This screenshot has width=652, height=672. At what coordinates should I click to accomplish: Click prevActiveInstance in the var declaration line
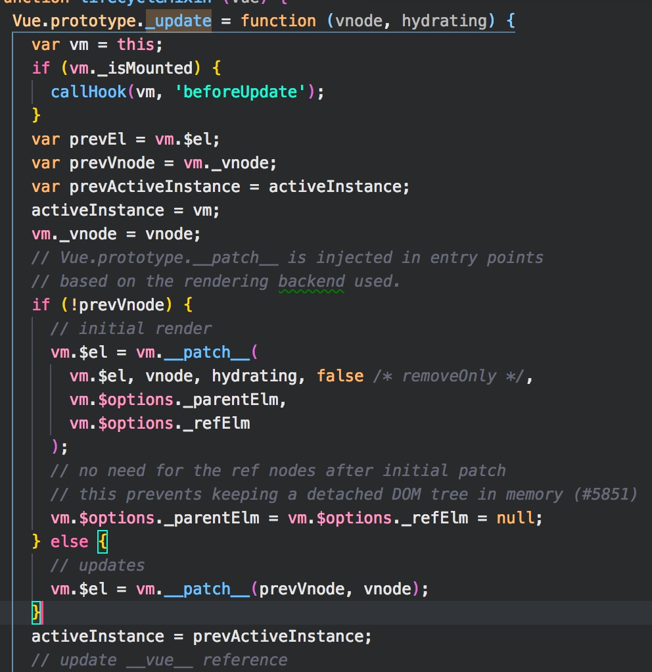tap(154, 187)
